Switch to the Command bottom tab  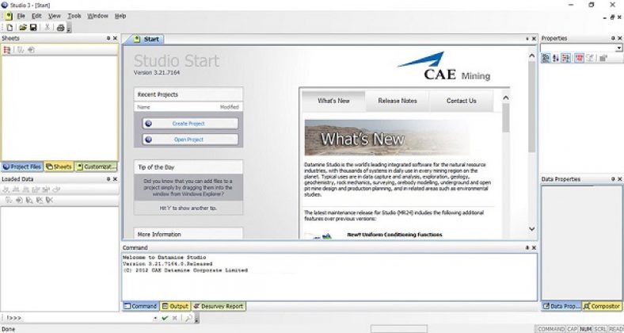[140, 306]
